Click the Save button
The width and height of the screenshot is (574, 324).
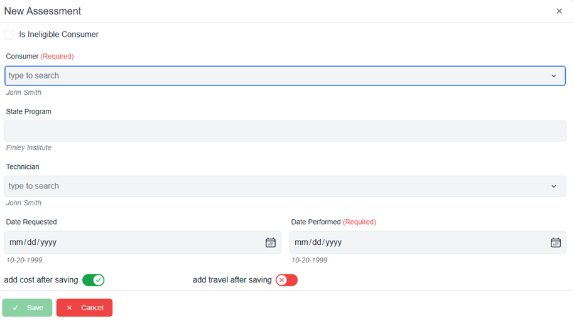point(27,308)
